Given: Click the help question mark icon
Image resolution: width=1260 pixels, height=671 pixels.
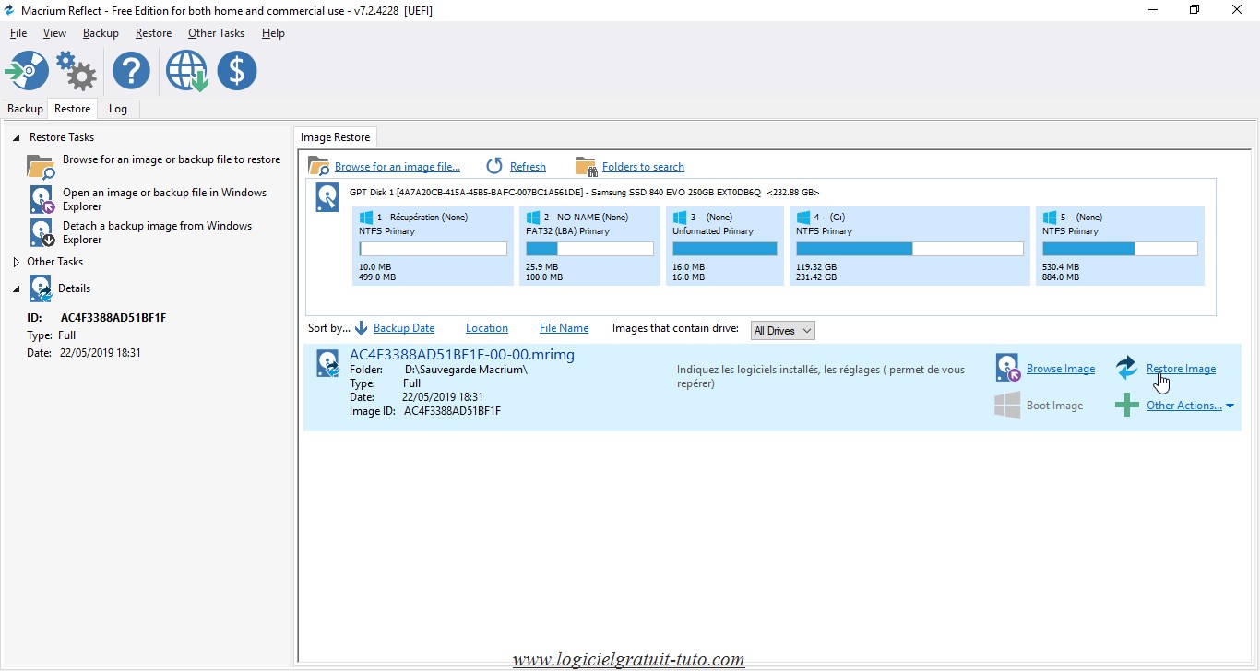Looking at the screenshot, I should pos(132,71).
